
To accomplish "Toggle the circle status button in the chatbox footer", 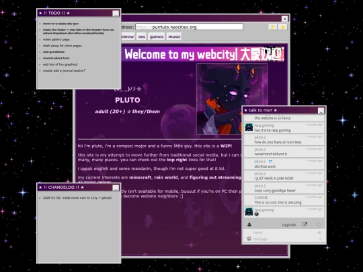I will coord(319,224).
